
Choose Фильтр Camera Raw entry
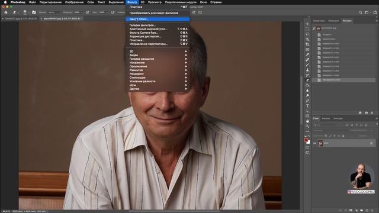pos(158,33)
